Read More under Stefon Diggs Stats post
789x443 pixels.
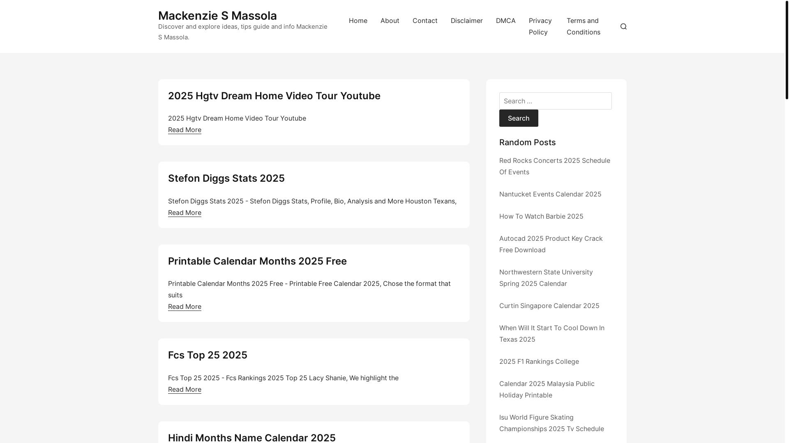coord(185,212)
